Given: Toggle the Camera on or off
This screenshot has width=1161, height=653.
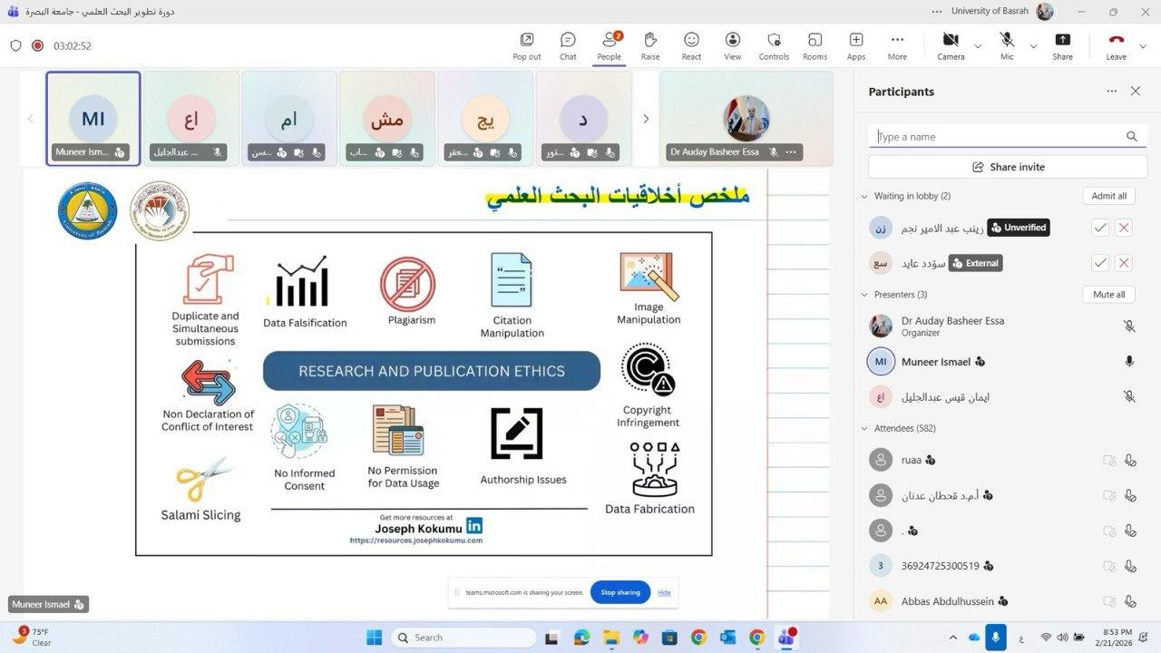Looking at the screenshot, I should (950, 45).
